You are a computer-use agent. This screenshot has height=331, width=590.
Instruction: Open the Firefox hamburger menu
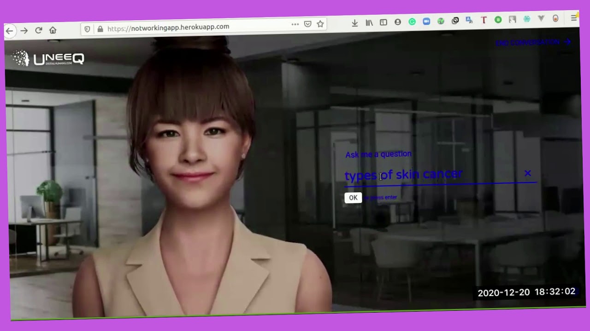point(574,17)
